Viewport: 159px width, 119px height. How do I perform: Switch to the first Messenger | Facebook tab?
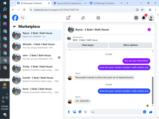pyautogui.click(x=33, y=3)
